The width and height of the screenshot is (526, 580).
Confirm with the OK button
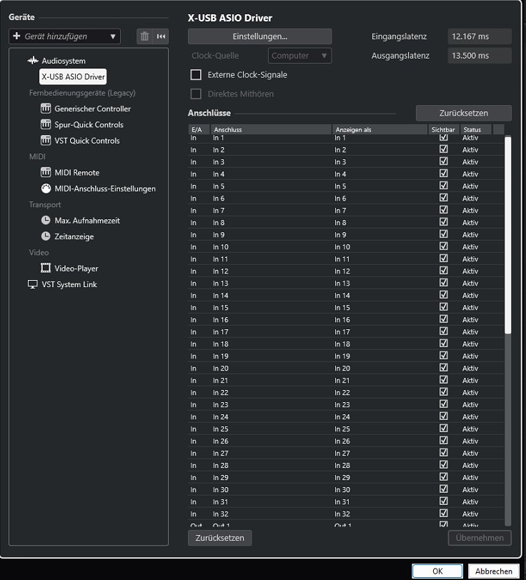437,571
